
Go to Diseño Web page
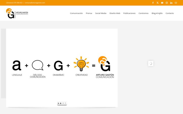(115, 13)
